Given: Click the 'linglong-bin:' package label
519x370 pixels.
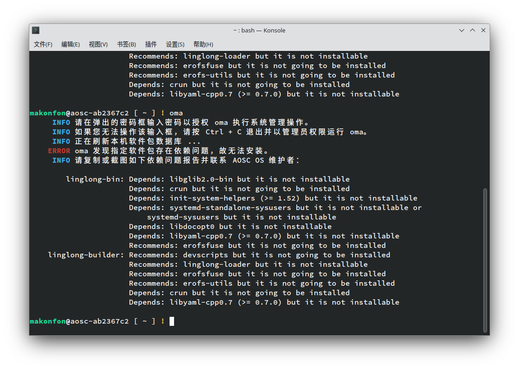Looking at the screenshot, I should (95, 179).
